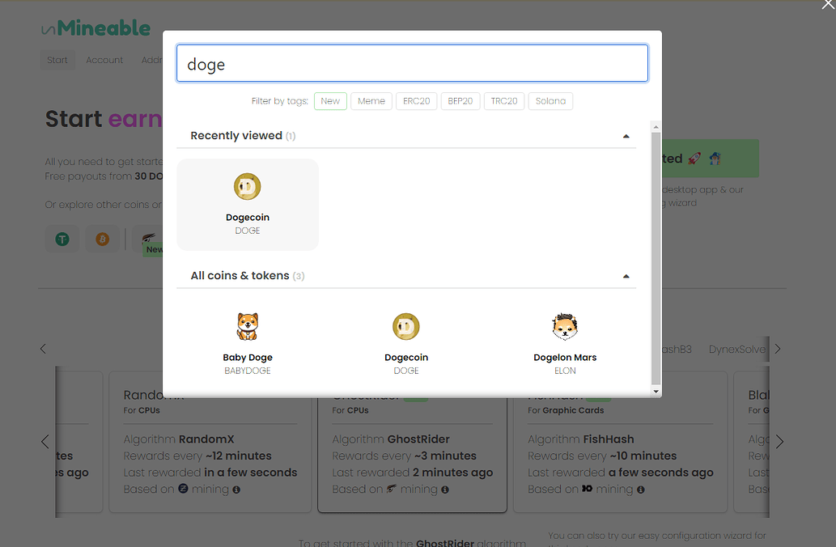Toggle the New tag filter
836x547 pixels.
330,101
